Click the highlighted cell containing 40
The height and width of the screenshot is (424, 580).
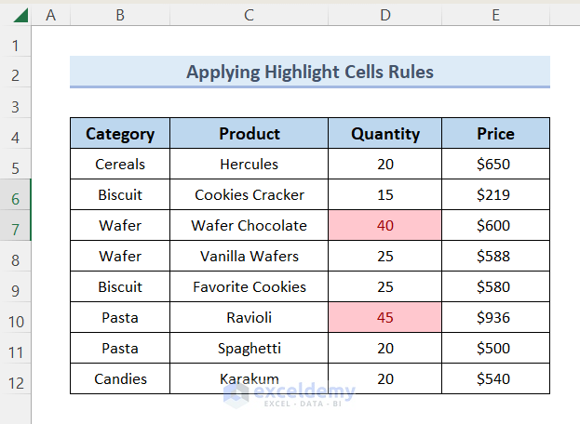tap(385, 226)
